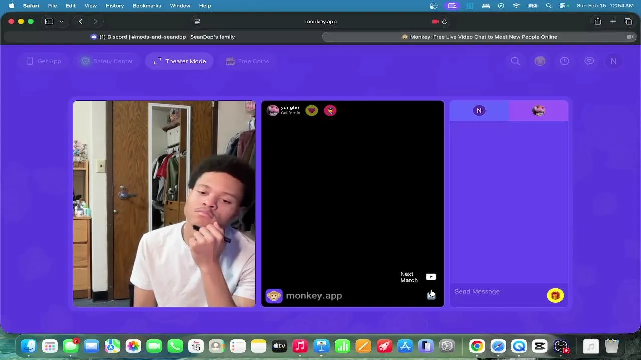Open the chat messages icon in header
Viewport: 641px width, 360px height.
[589, 61]
